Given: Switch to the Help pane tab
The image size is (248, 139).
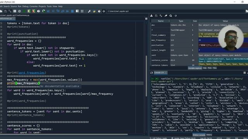Looking at the screenshot, I should point(205,68).
